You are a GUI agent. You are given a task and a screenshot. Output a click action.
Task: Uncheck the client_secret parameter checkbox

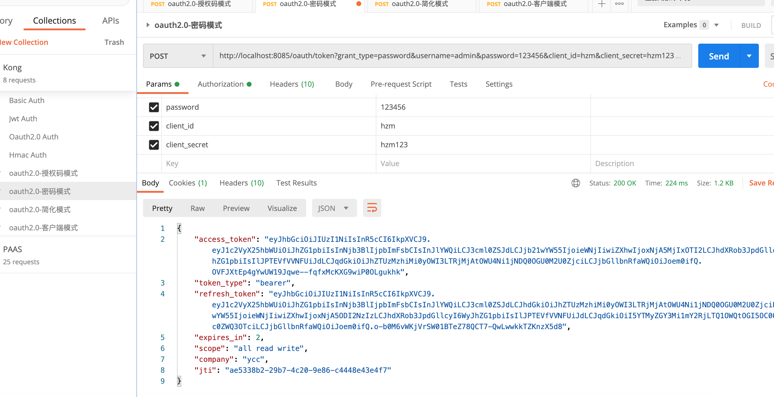154,145
